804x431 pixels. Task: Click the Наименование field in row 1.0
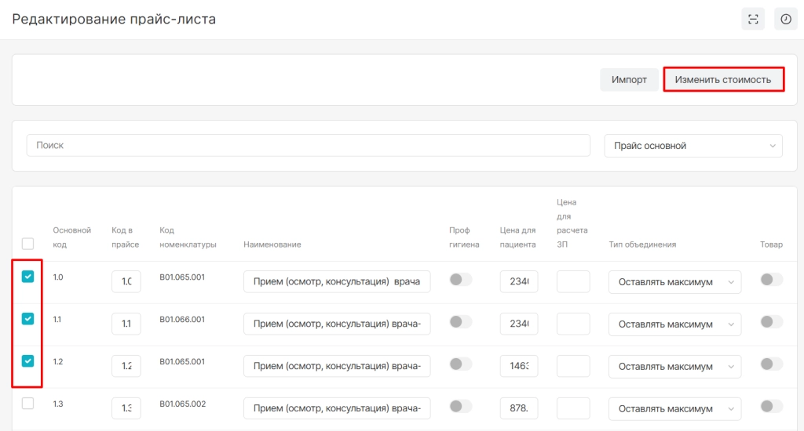click(x=337, y=282)
